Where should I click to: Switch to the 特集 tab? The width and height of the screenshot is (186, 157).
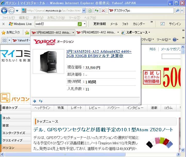coord(61,108)
